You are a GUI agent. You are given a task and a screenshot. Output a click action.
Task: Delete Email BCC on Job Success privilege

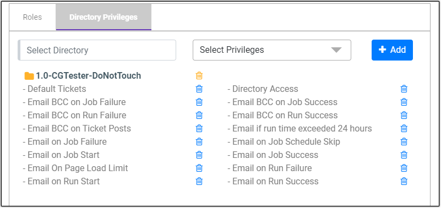(404, 102)
